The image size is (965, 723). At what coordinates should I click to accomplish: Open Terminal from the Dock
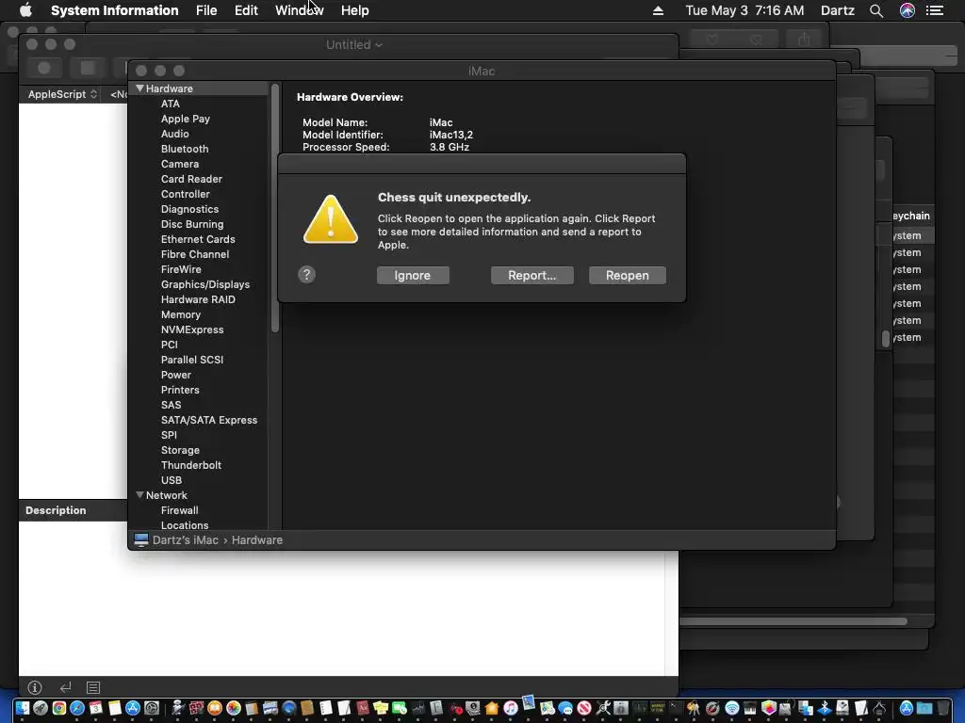[677, 708]
